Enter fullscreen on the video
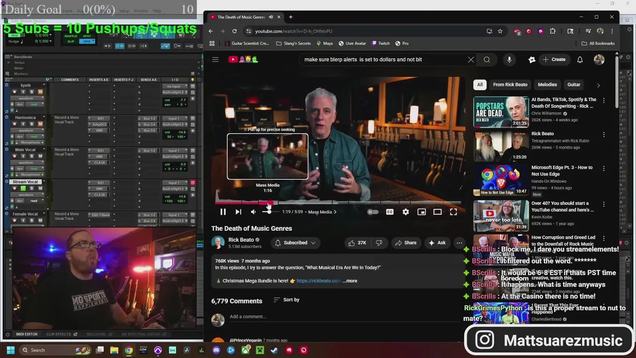 pyautogui.click(x=453, y=212)
